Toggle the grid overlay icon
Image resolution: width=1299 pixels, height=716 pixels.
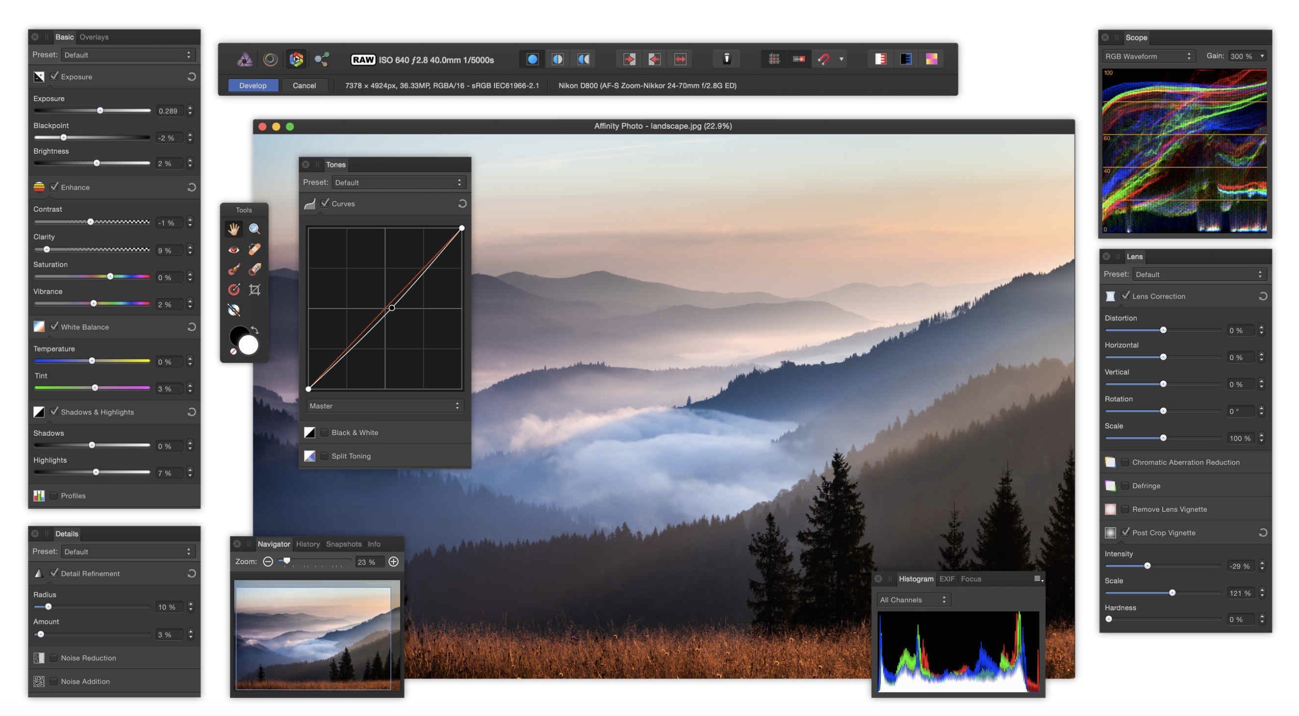click(774, 60)
